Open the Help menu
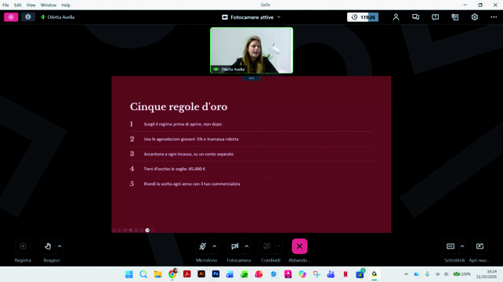 [66, 5]
